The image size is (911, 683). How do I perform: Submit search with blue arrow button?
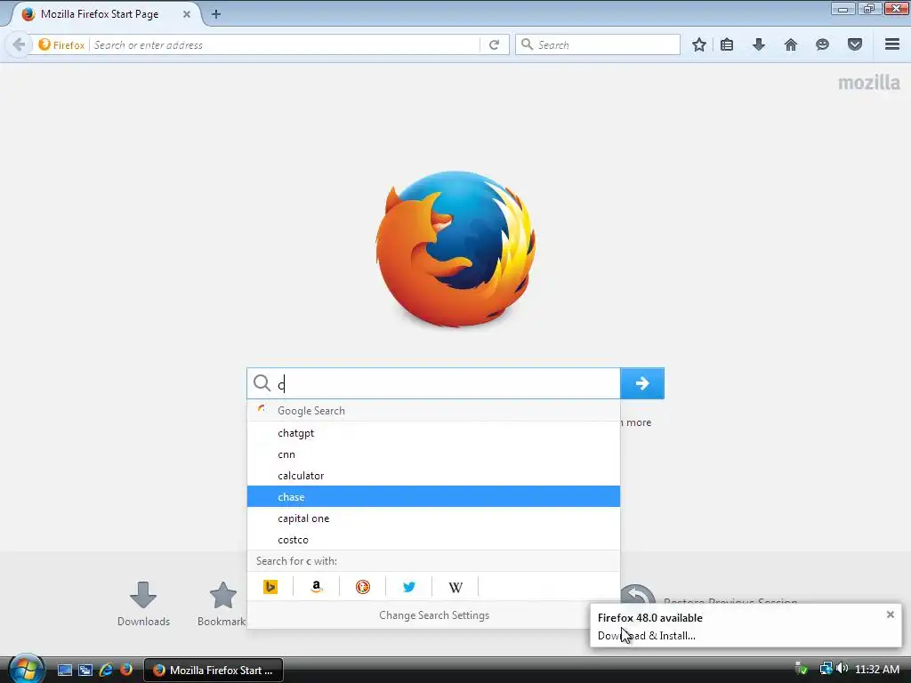(642, 383)
